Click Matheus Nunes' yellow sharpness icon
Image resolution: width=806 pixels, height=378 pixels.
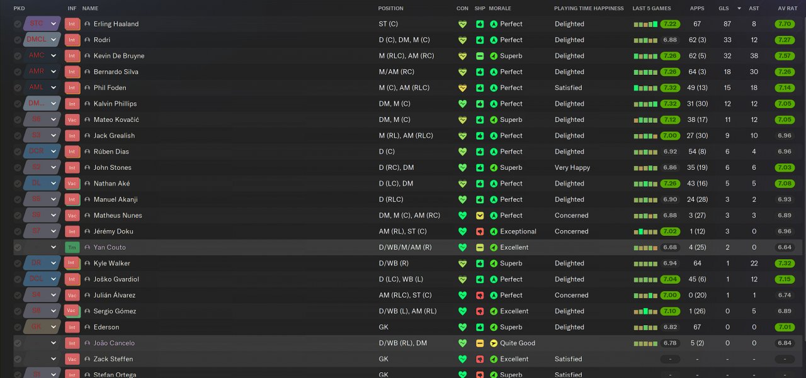tap(480, 216)
